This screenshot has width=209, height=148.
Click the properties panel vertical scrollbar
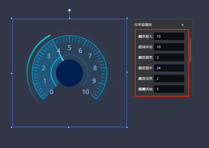click(x=190, y=50)
